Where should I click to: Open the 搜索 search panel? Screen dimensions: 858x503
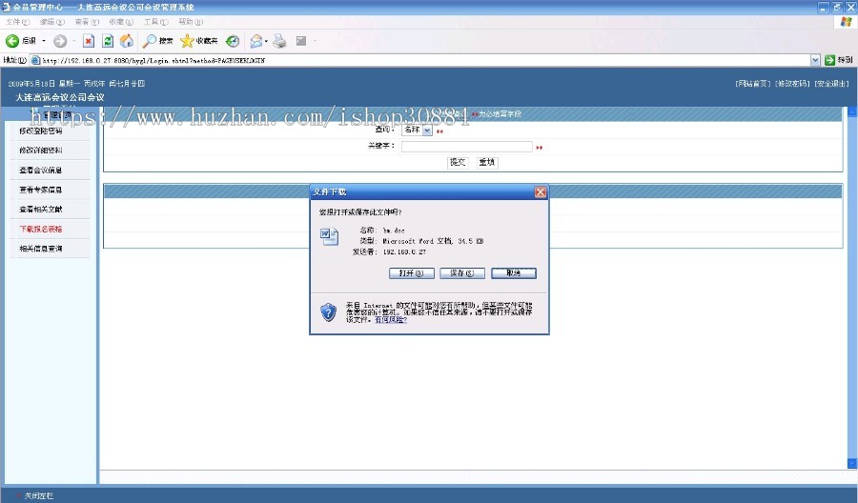[x=157, y=41]
